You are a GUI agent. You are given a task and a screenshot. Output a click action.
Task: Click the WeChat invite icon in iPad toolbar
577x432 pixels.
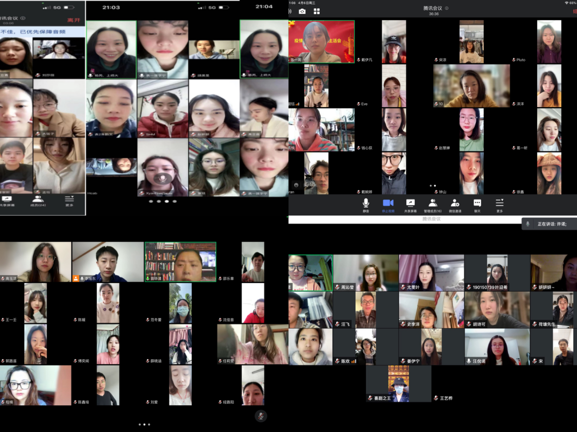coord(455,205)
